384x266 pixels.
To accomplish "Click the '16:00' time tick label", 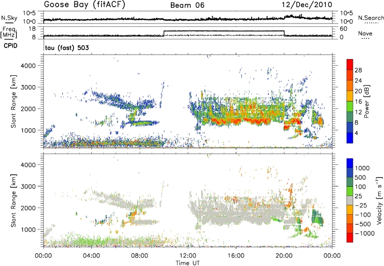I will (236, 256).
